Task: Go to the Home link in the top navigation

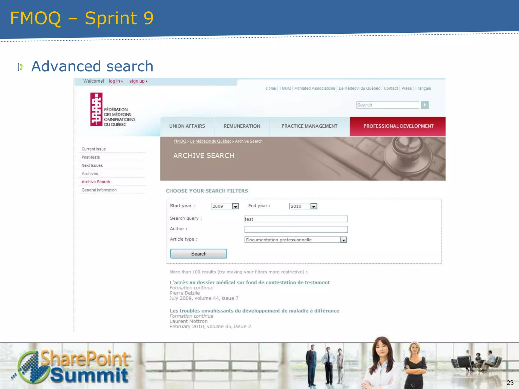Action: (271, 88)
